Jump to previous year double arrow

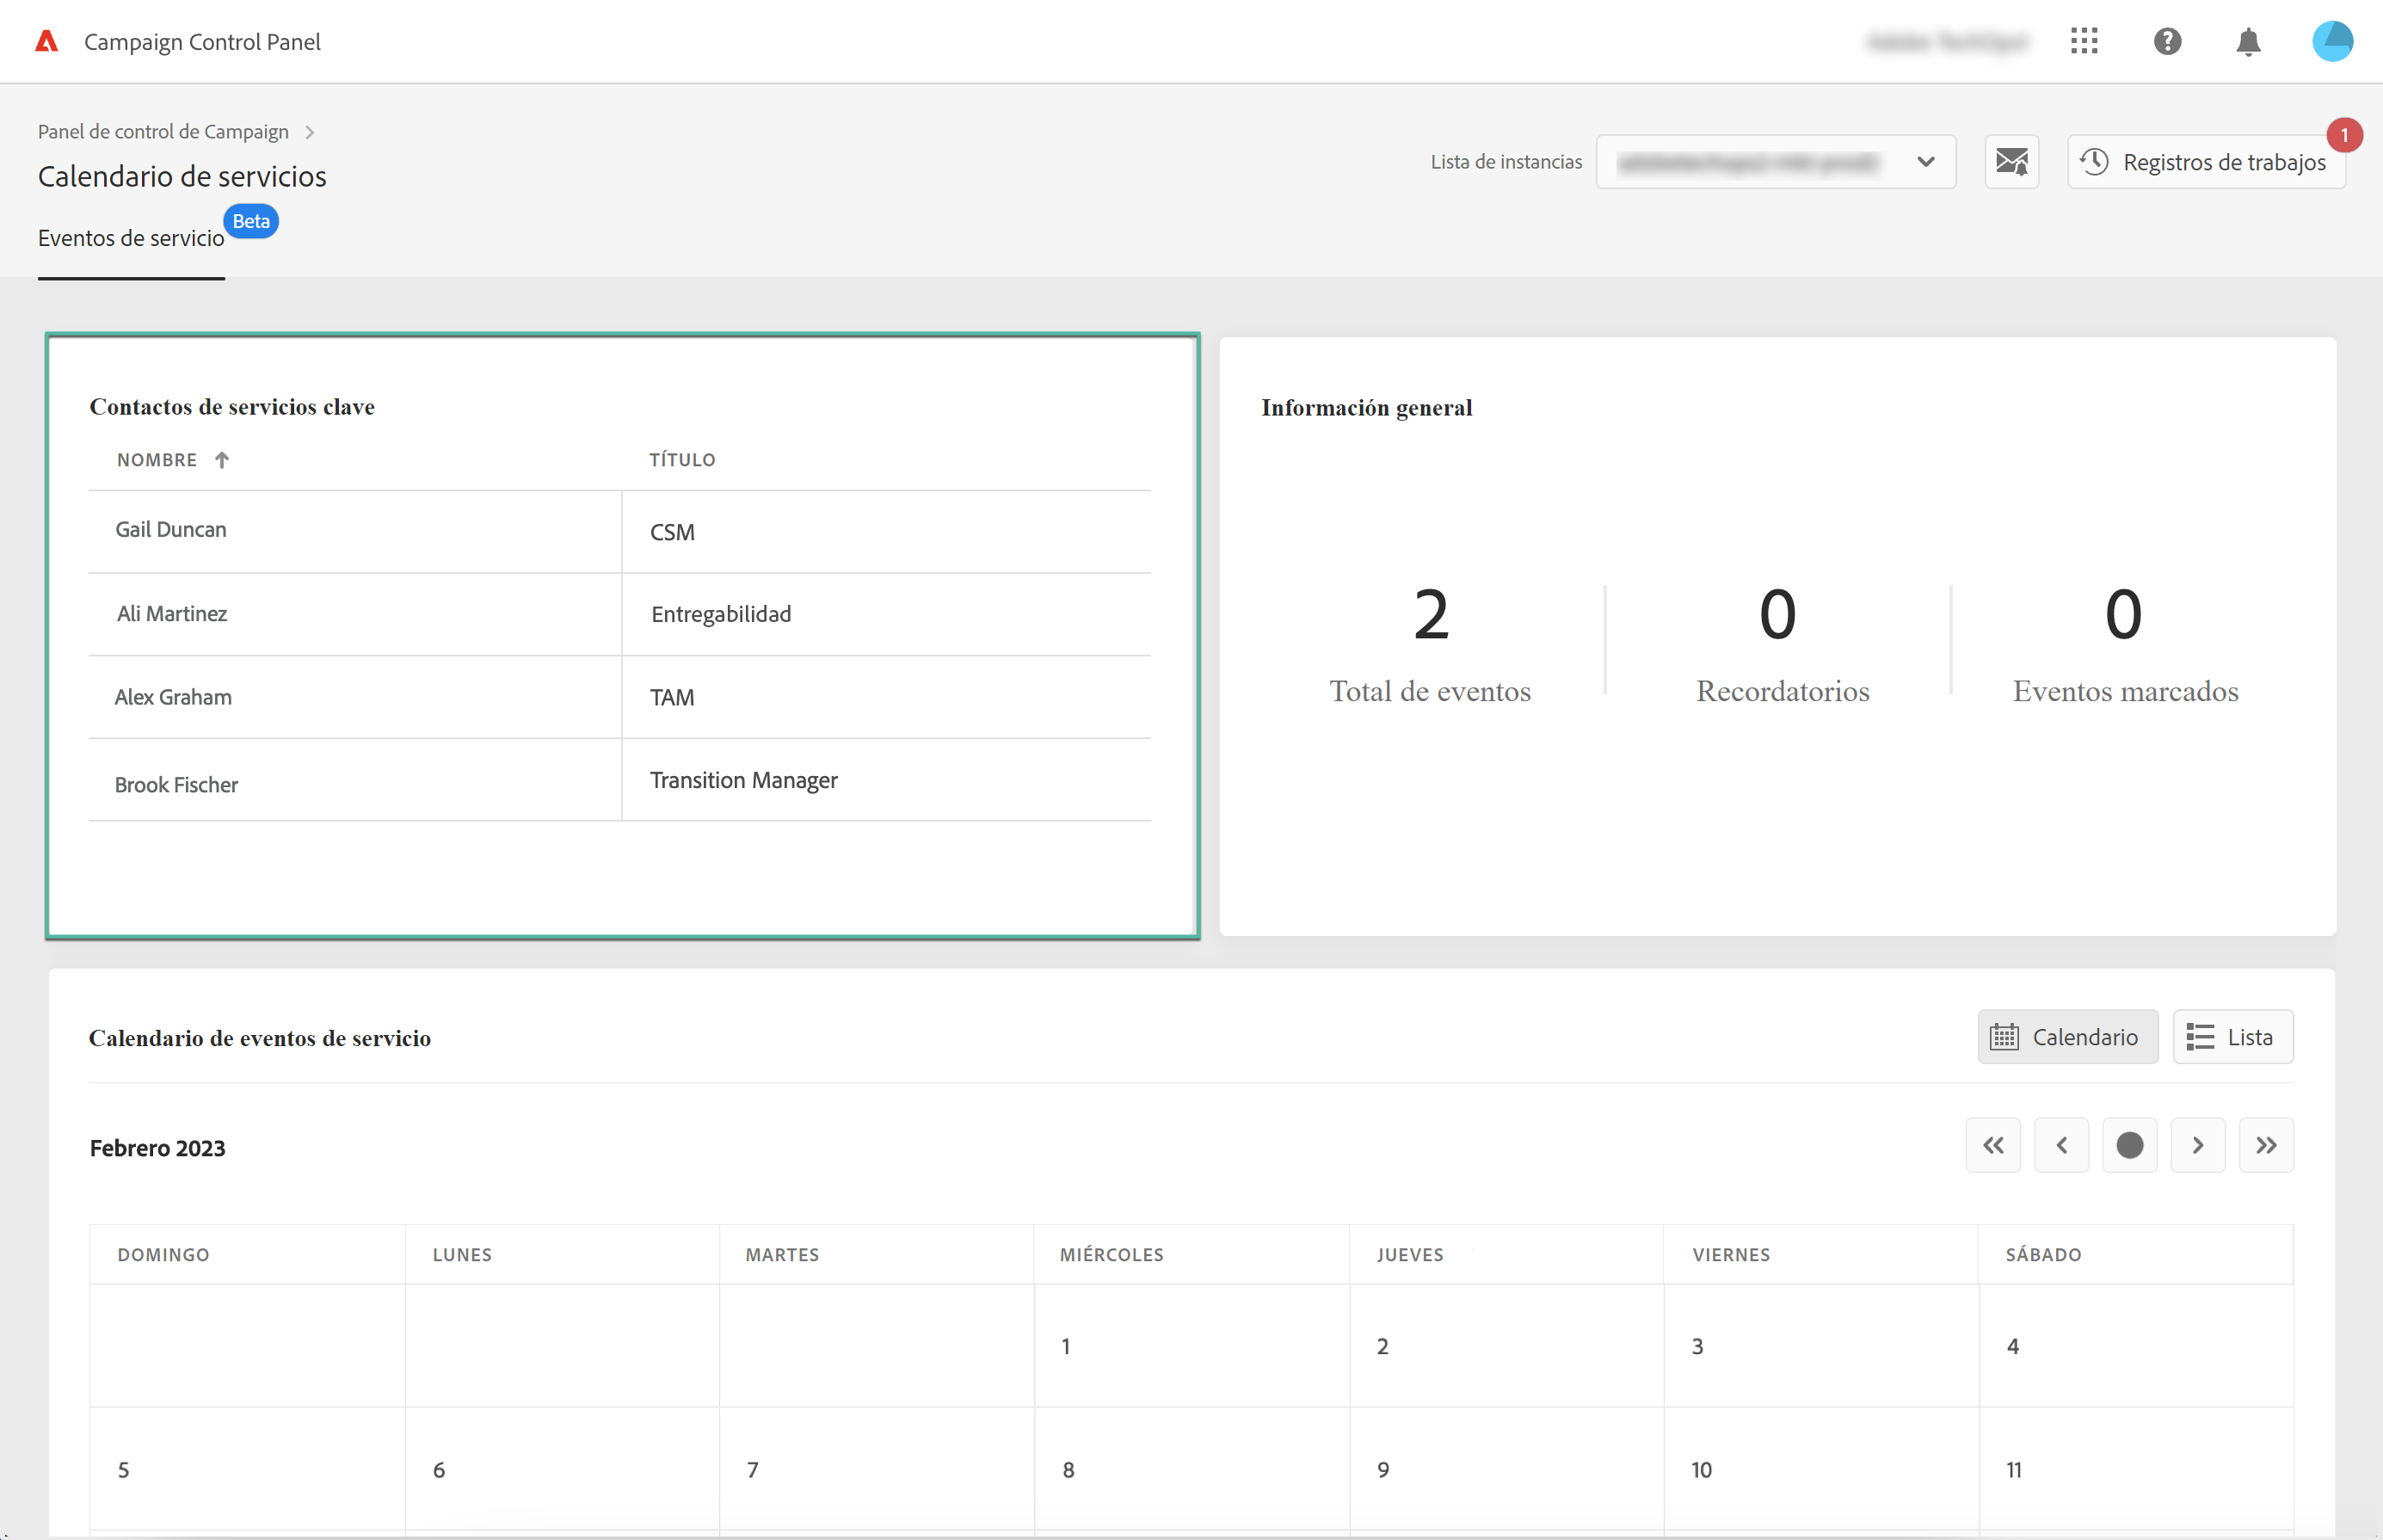pos(1992,1145)
